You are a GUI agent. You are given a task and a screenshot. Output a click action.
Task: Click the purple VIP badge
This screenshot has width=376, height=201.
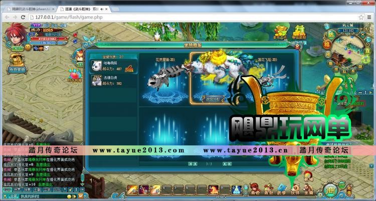(37, 25)
